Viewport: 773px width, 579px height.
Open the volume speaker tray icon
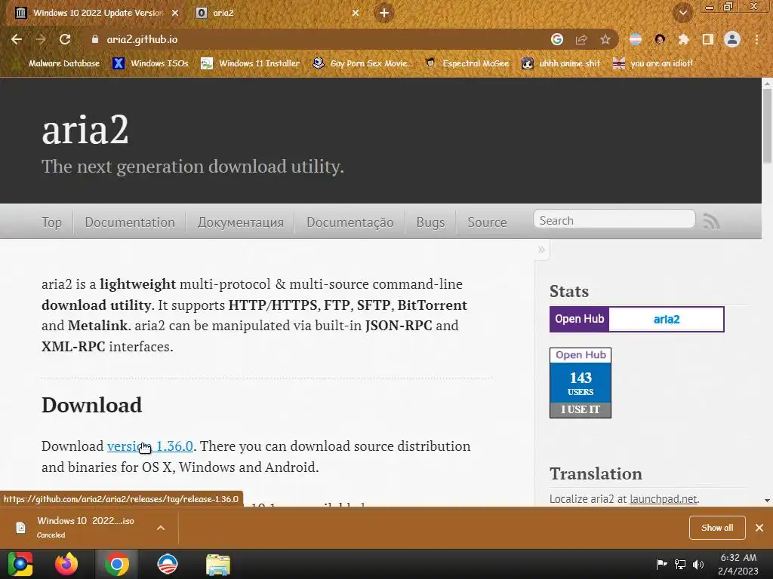tap(698, 564)
